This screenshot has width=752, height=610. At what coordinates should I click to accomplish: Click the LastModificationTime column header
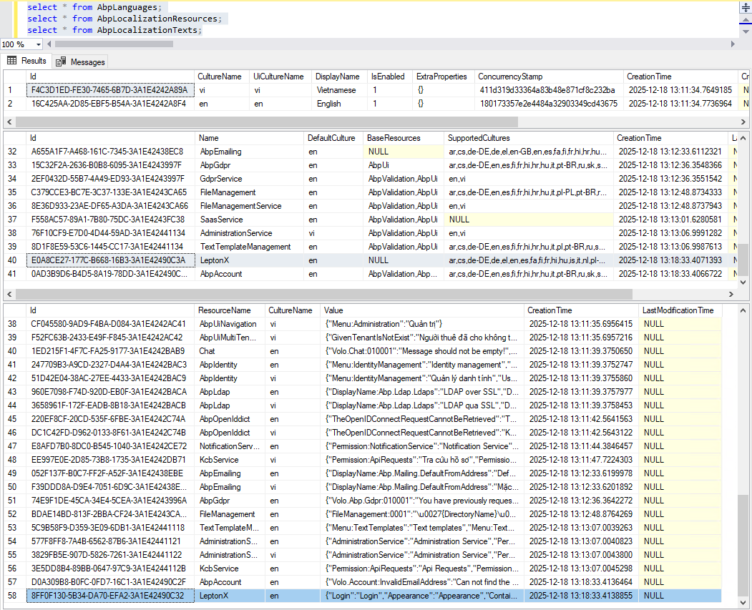click(678, 310)
